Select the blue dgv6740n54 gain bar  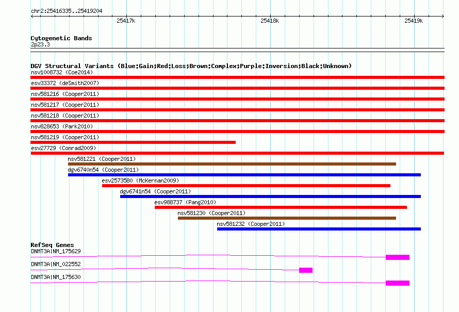click(x=244, y=175)
